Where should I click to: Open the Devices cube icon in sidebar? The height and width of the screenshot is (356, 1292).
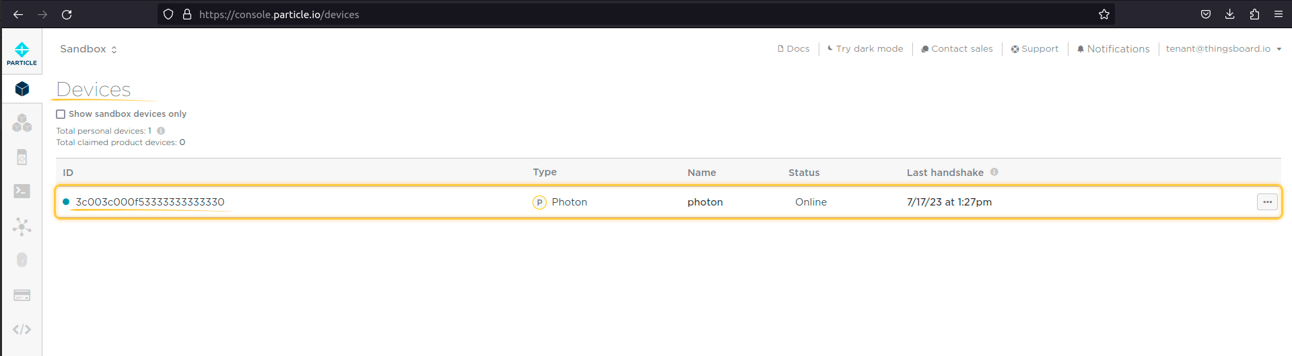22,89
